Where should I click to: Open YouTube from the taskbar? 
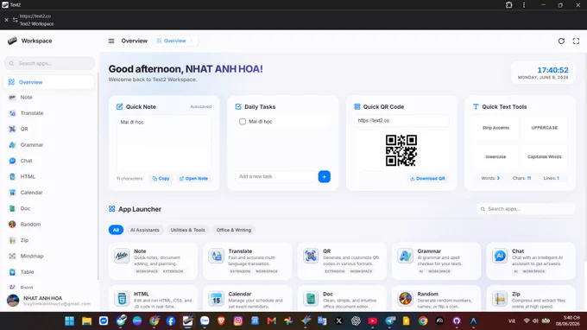click(373, 321)
